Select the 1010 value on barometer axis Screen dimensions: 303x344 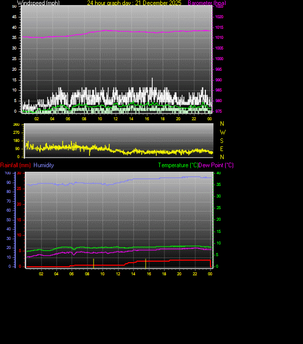[220, 38]
